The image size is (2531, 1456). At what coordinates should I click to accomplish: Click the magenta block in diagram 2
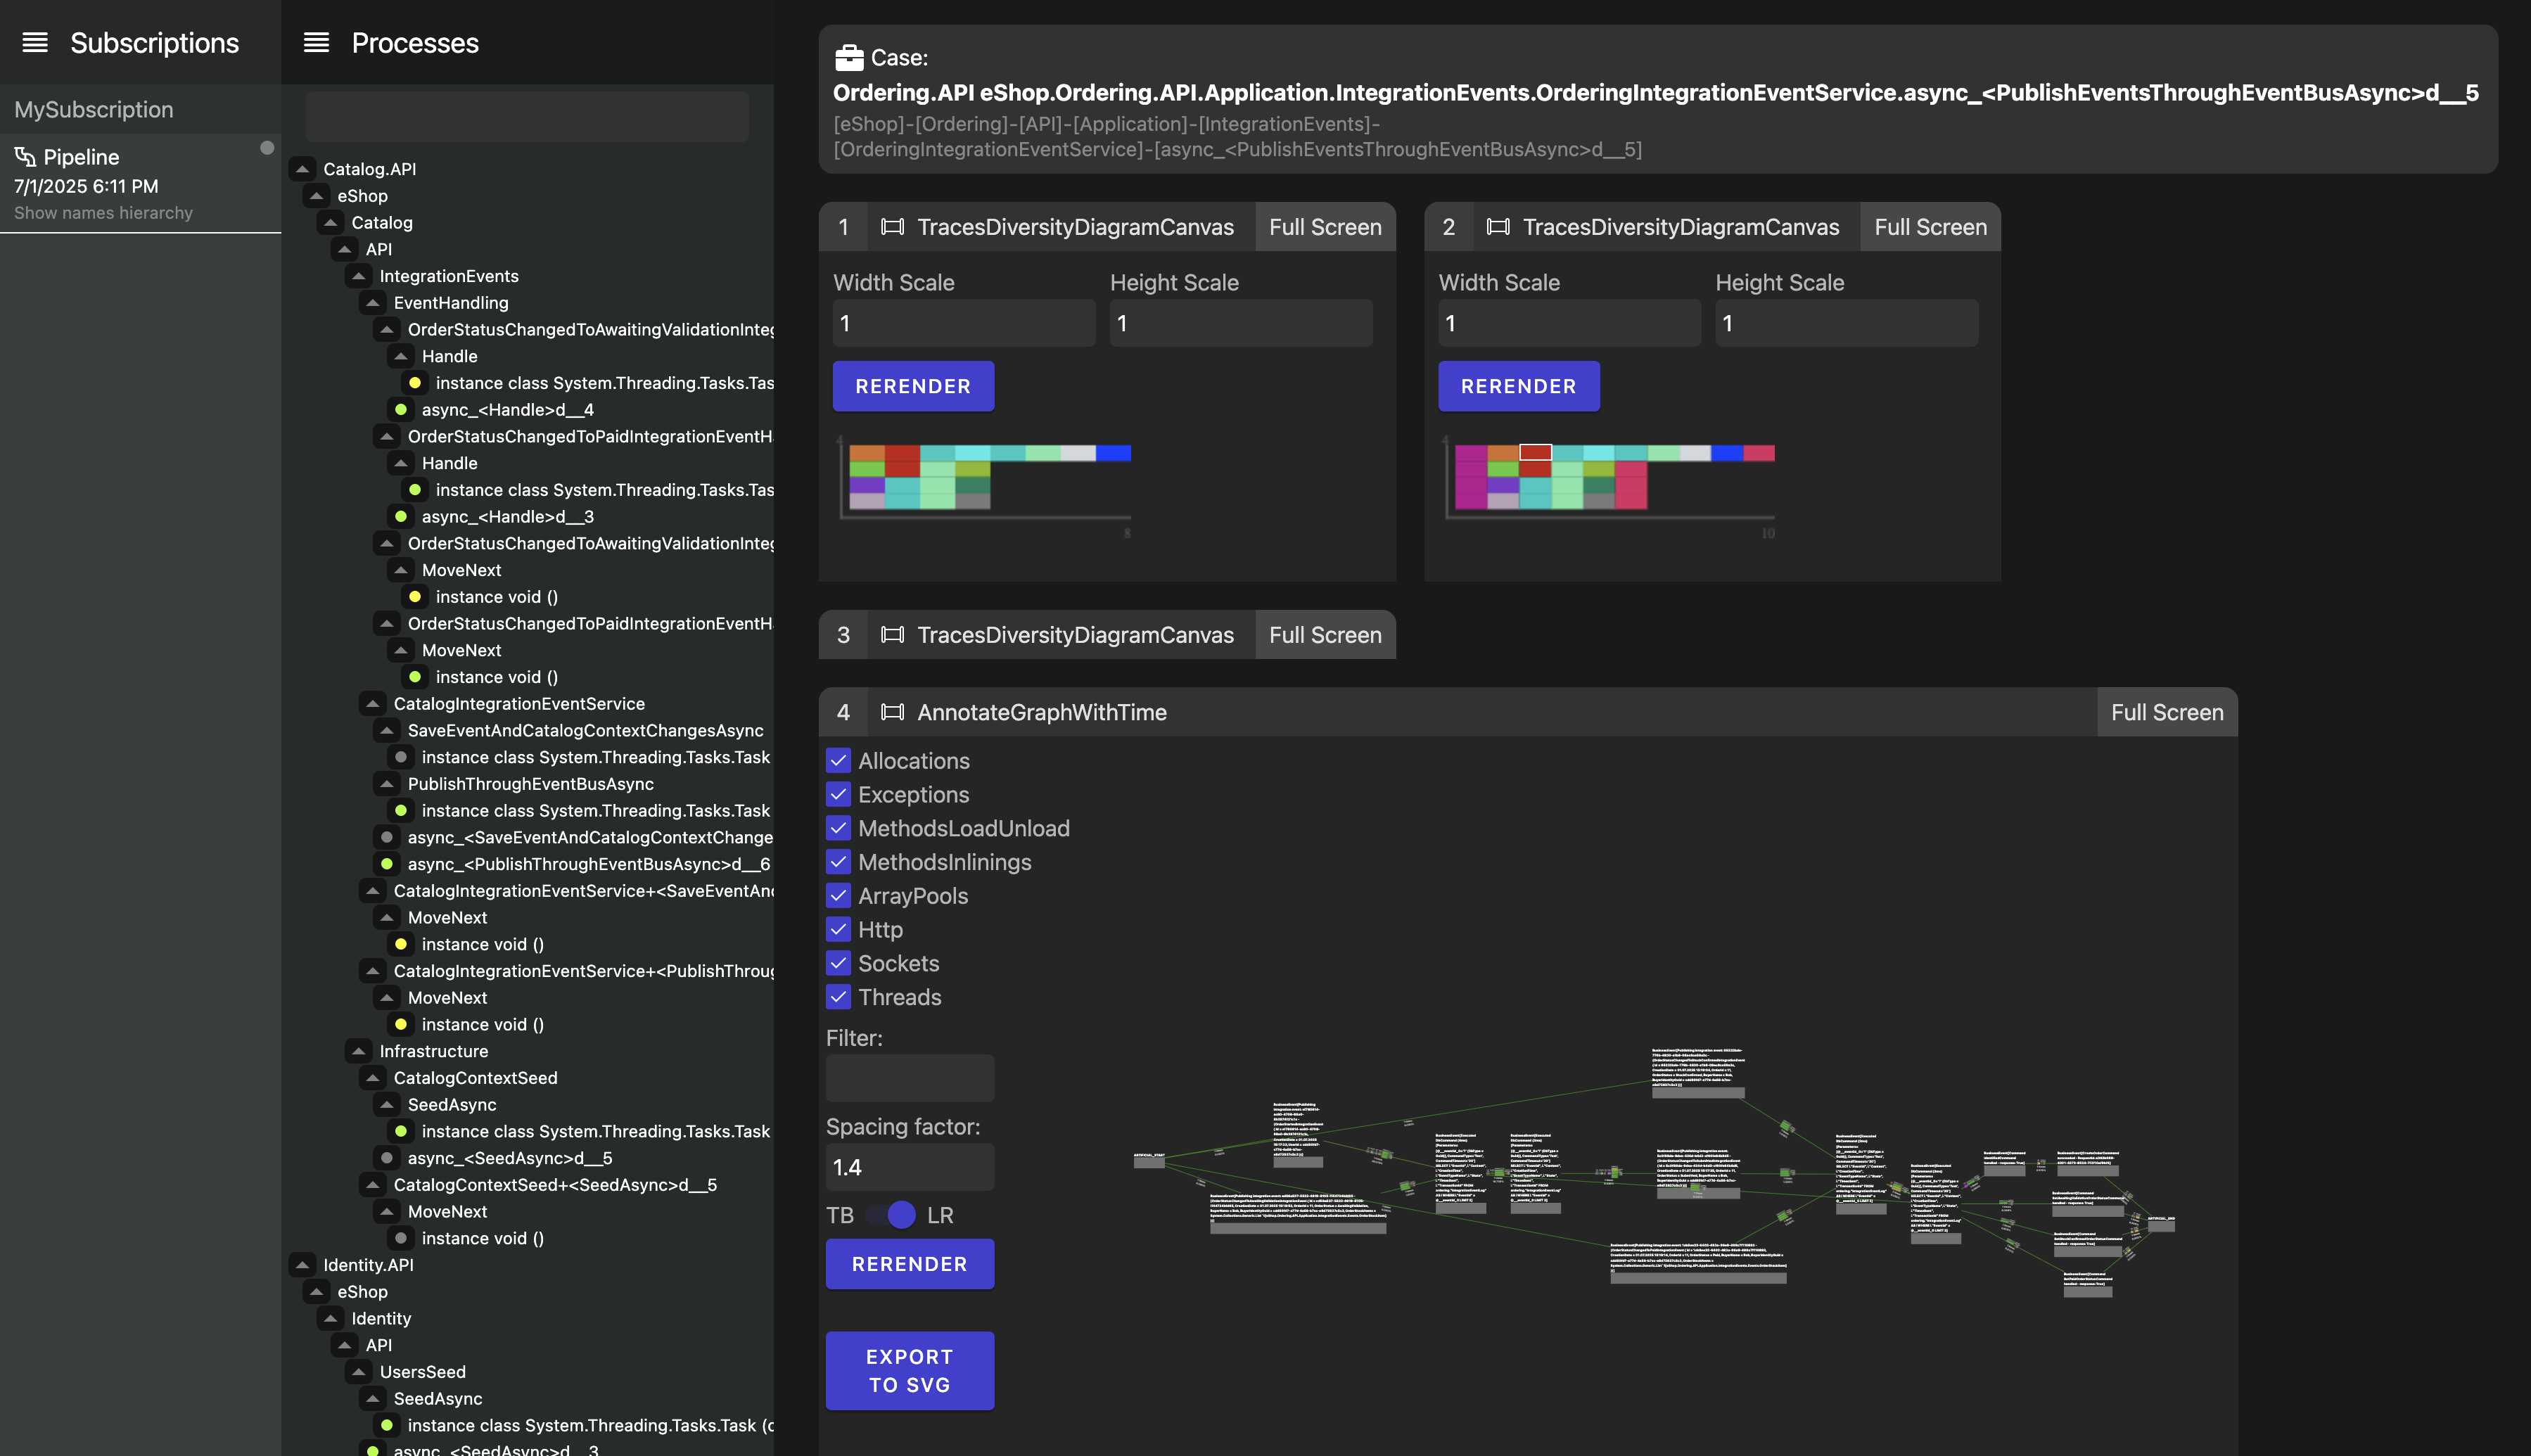coord(1470,477)
